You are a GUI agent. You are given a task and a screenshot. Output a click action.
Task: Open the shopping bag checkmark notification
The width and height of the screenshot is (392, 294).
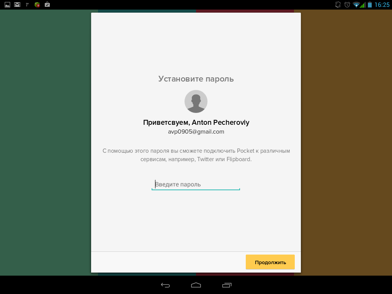click(x=47, y=5)
